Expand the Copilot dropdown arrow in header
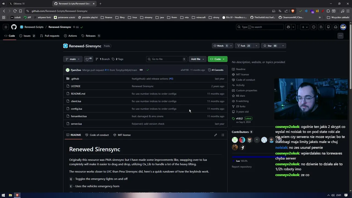The height and width of the screenshot is (198, 352). 293,27
